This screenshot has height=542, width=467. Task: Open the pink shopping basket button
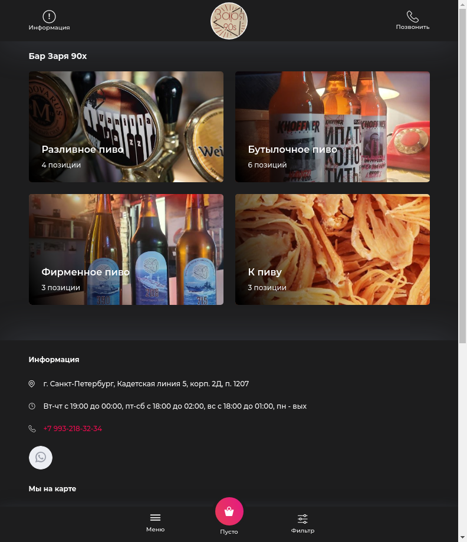coord(229,511)
